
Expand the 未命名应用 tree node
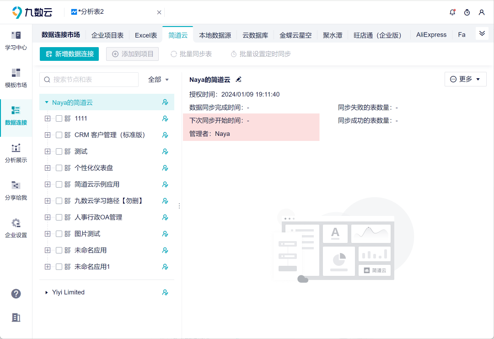coord(48,250)
